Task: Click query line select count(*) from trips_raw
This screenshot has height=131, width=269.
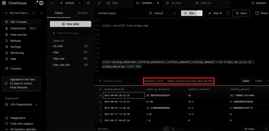Action: [125, 26]
